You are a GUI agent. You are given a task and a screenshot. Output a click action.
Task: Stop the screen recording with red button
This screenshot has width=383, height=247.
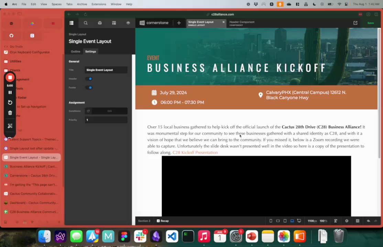coord(10,78)
